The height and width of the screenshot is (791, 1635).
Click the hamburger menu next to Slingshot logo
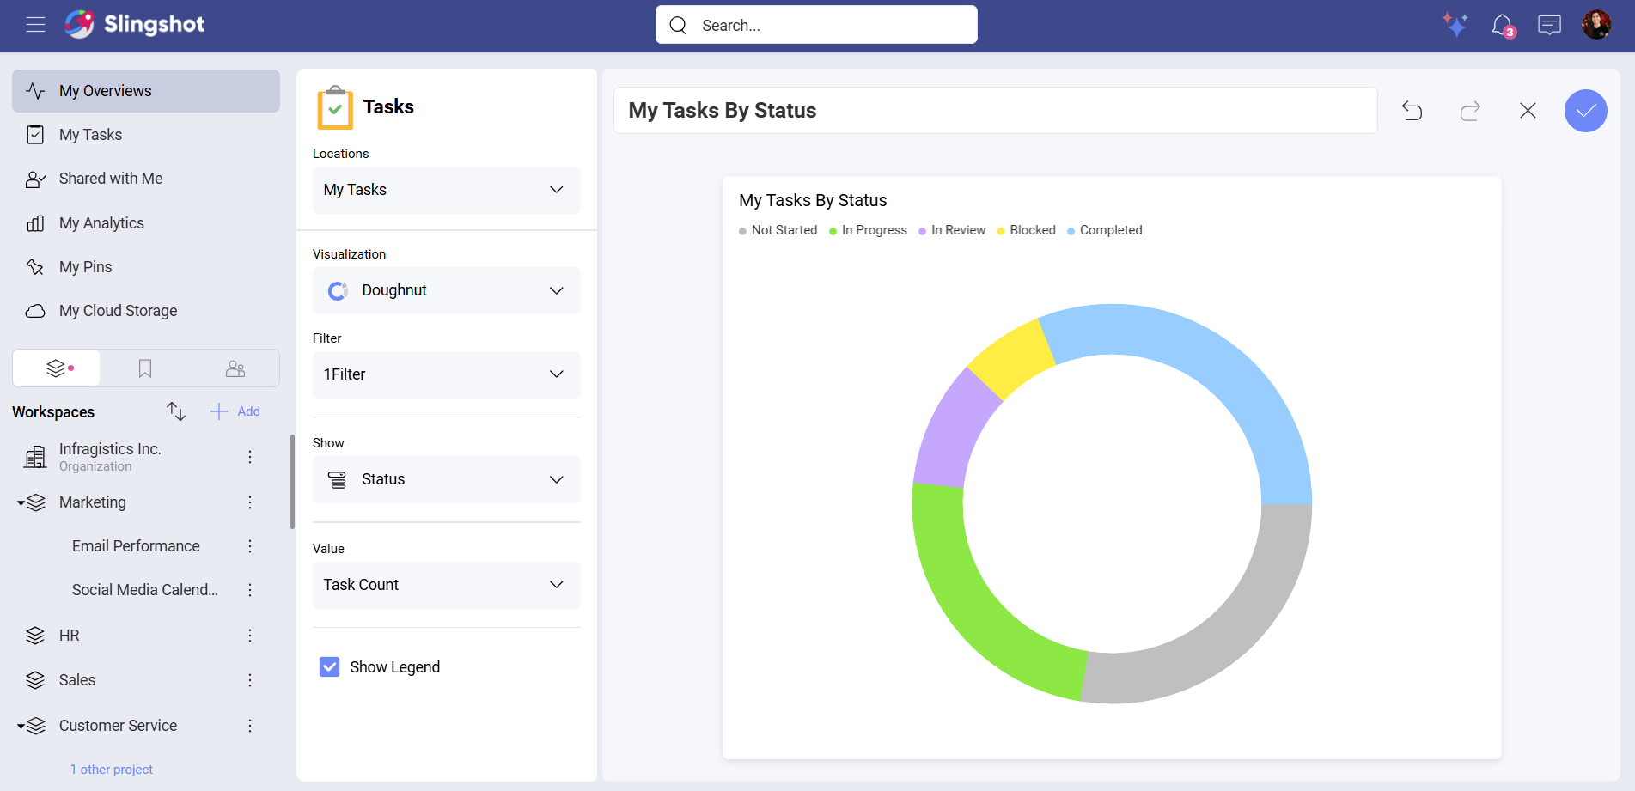point(35,25)
